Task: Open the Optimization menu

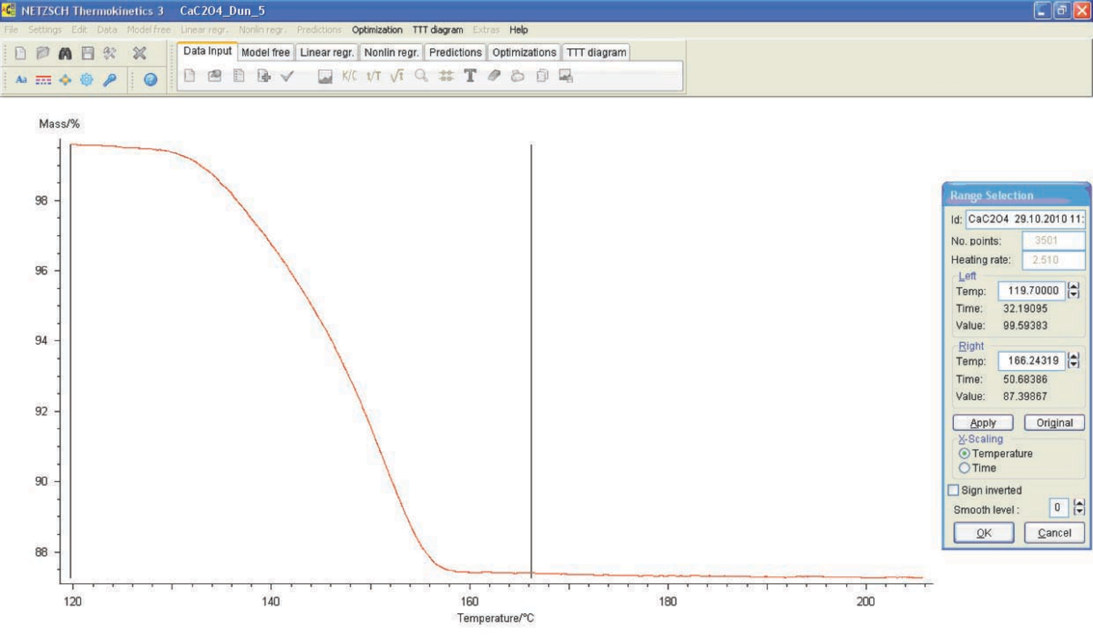Action: coord(377,30)
